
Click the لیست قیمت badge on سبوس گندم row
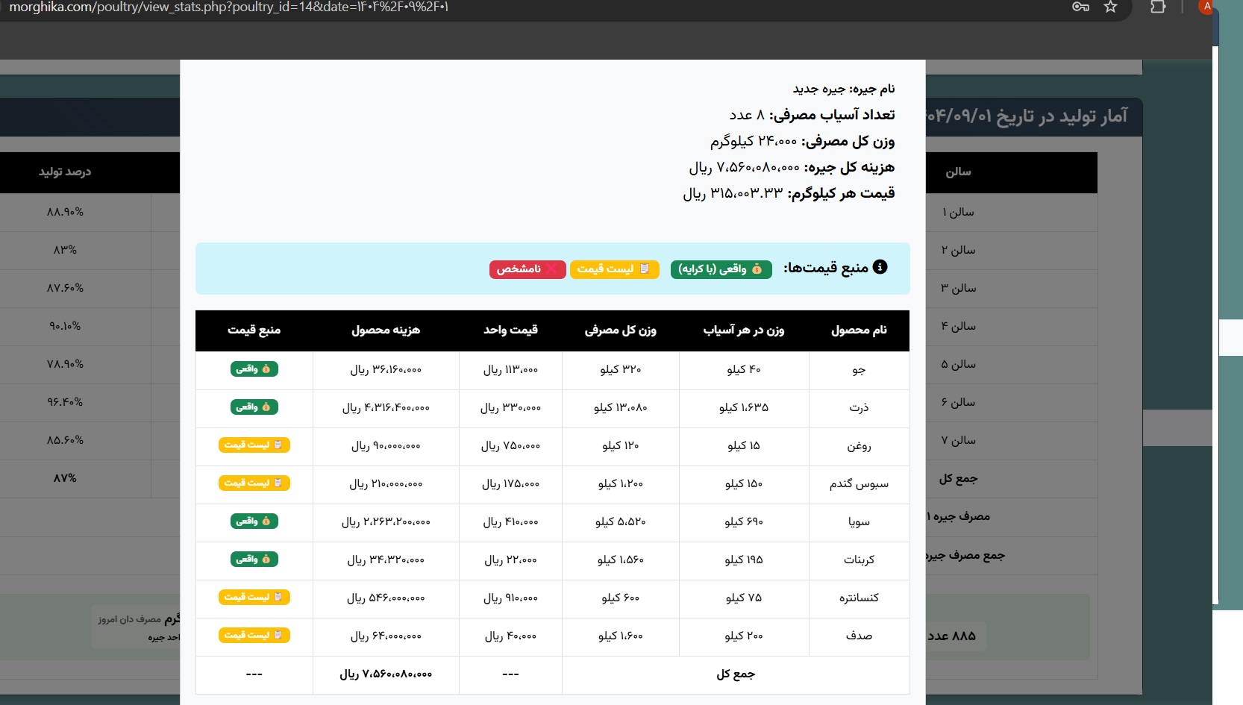[254, 483]
